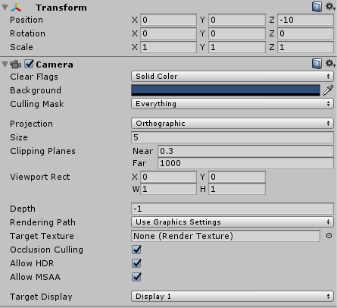
Task: Open Culling Mask dropdown
Action: click(232, 104)
